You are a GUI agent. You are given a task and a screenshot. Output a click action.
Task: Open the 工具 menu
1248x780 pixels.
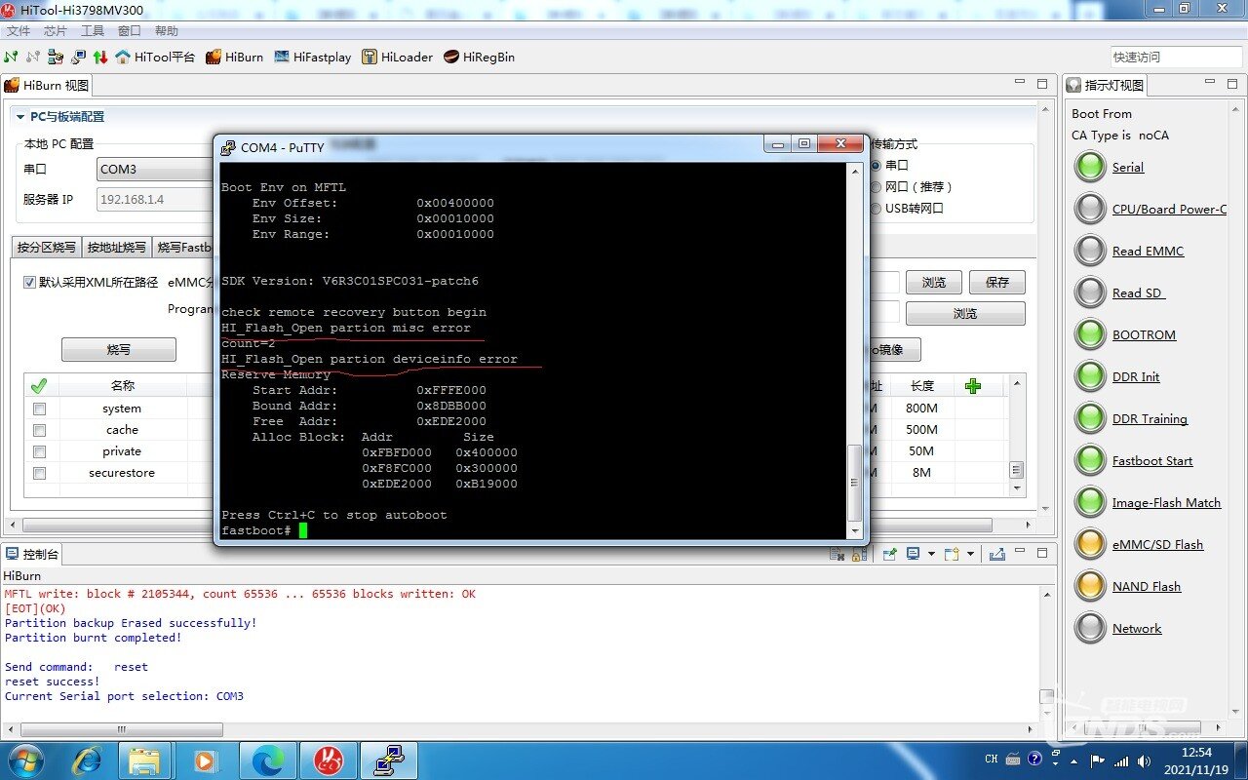point(93,31)
